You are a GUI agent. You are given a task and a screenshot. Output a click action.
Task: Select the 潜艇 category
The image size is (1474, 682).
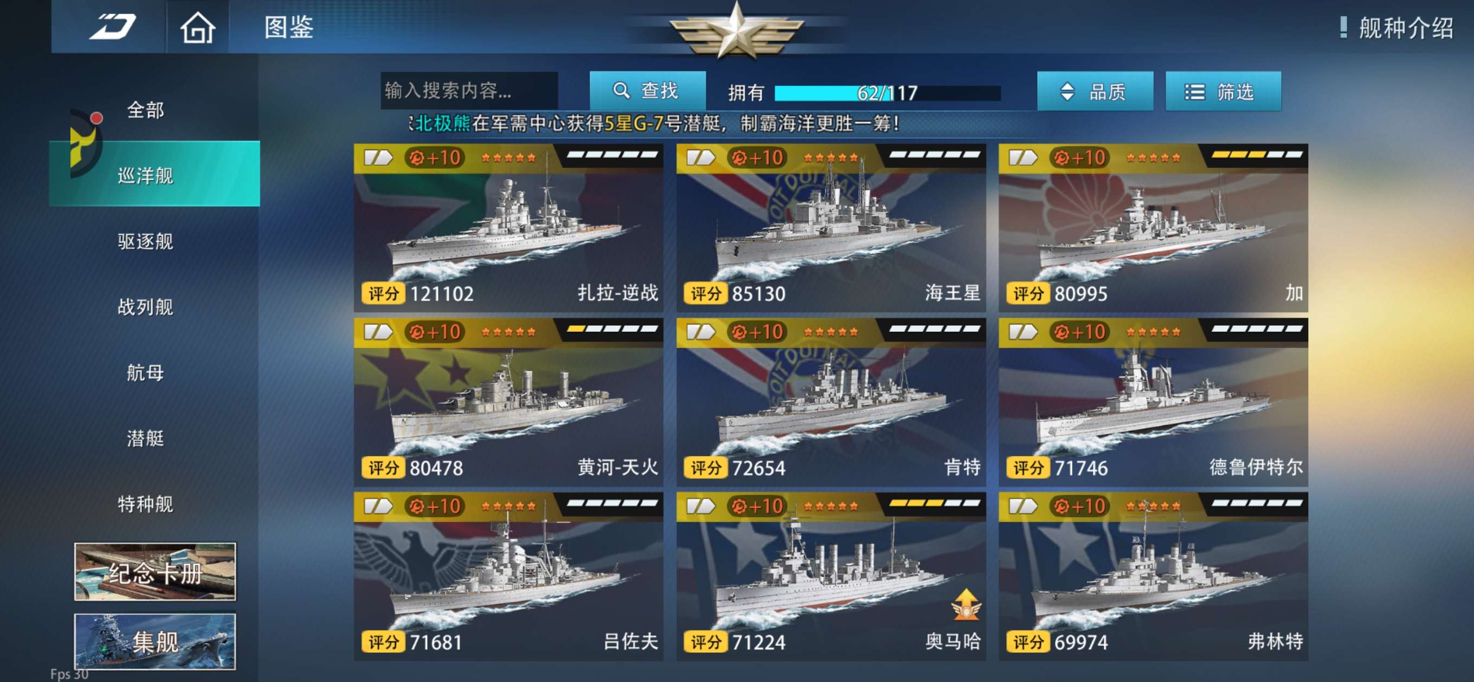pos(145,438)
